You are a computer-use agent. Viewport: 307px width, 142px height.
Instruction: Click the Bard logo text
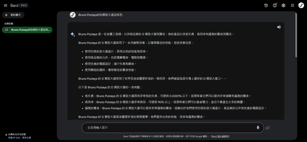[x=14, y=5]
